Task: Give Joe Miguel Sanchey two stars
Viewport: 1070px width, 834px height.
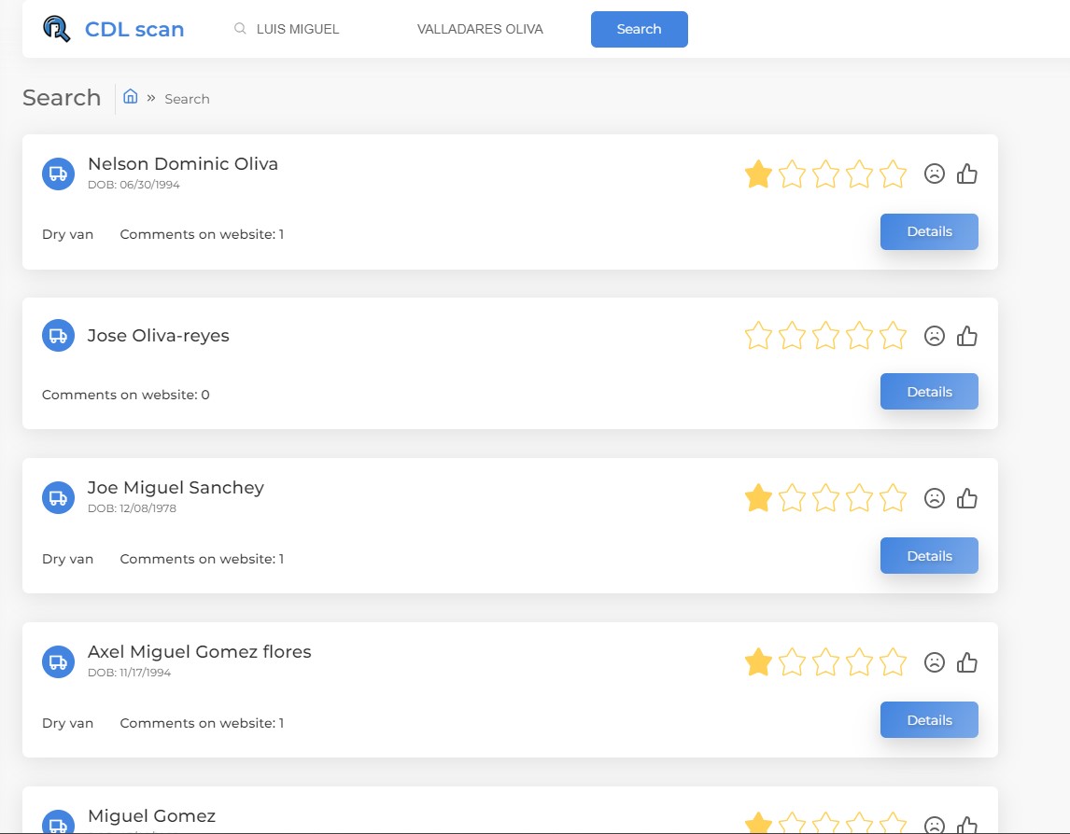Action: (792, 498)
